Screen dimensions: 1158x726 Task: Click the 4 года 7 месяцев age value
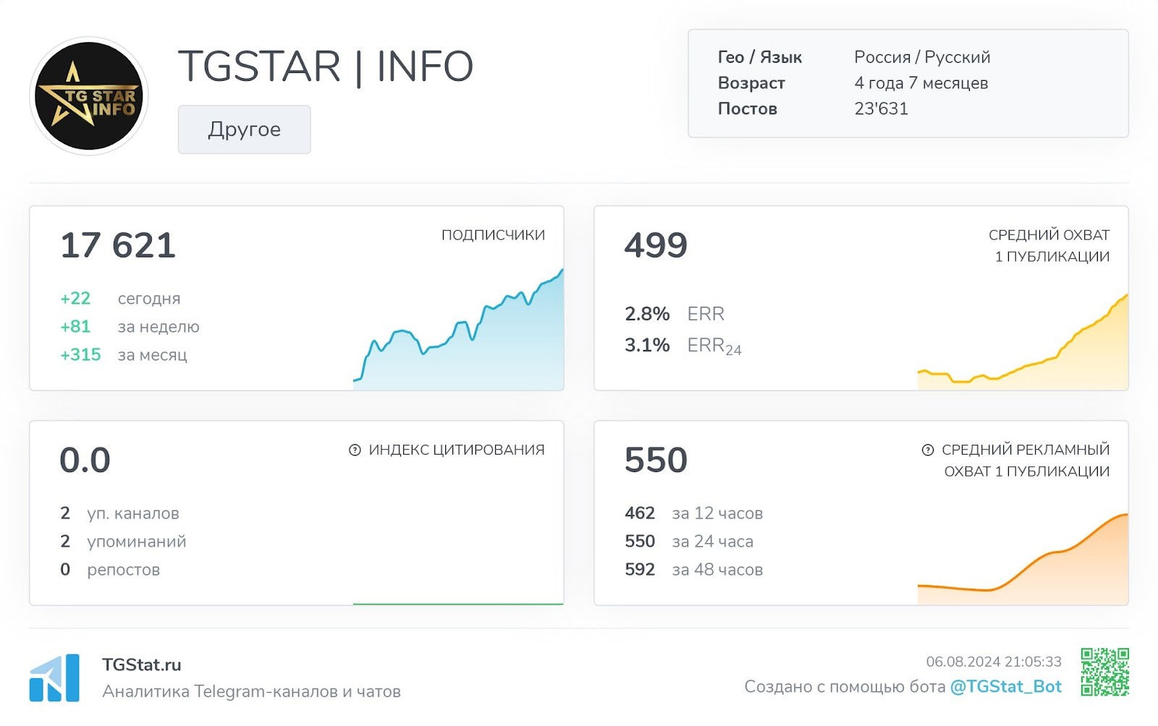point(921,83)
